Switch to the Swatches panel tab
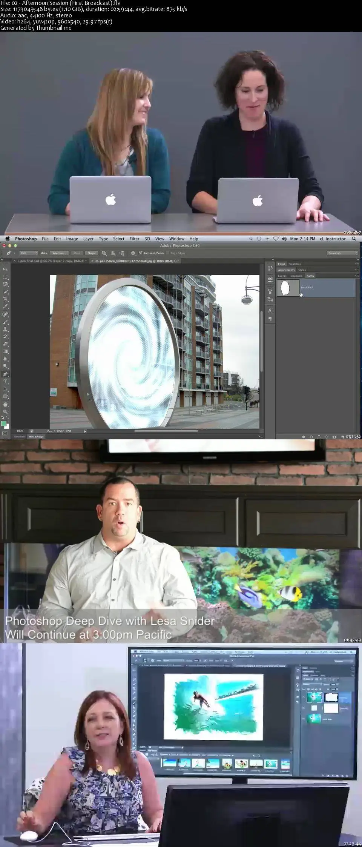 click(295, 264)
